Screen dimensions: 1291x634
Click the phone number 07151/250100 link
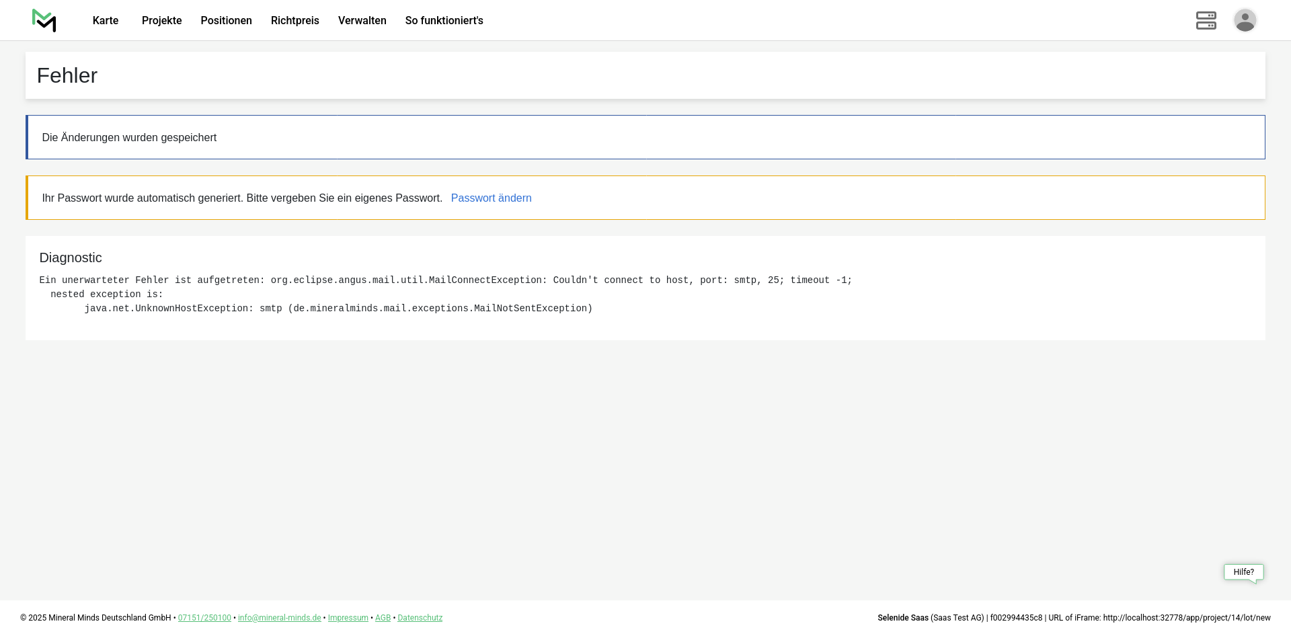(x=204, y=618)
